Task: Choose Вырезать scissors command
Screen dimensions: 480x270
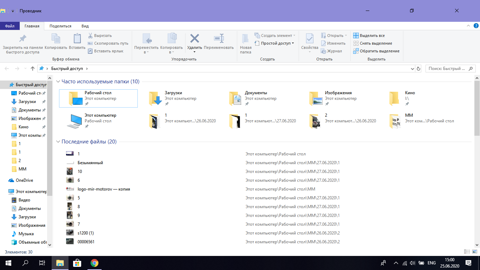Action: (100, 36)
